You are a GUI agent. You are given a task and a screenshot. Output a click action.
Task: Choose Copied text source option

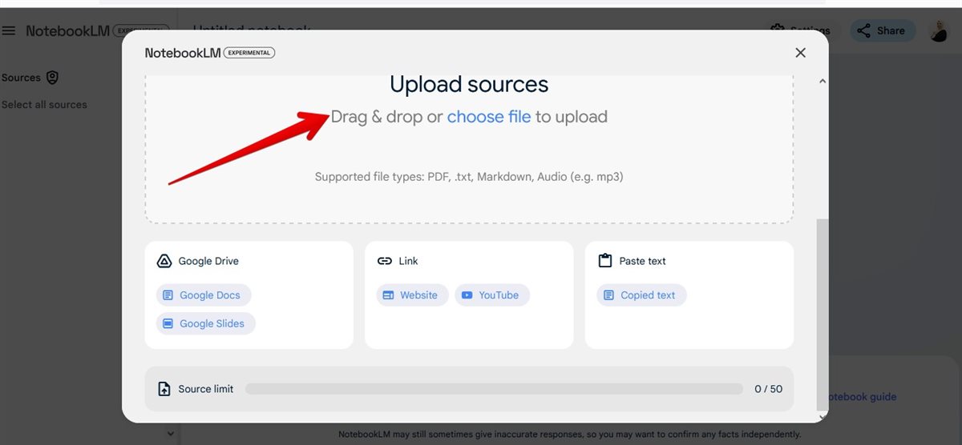[641, 295]
